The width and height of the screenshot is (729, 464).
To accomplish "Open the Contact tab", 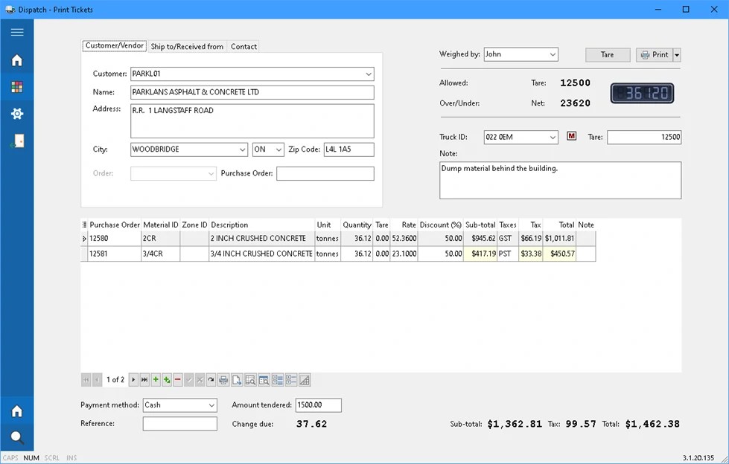I will click(x=243, y=46).
